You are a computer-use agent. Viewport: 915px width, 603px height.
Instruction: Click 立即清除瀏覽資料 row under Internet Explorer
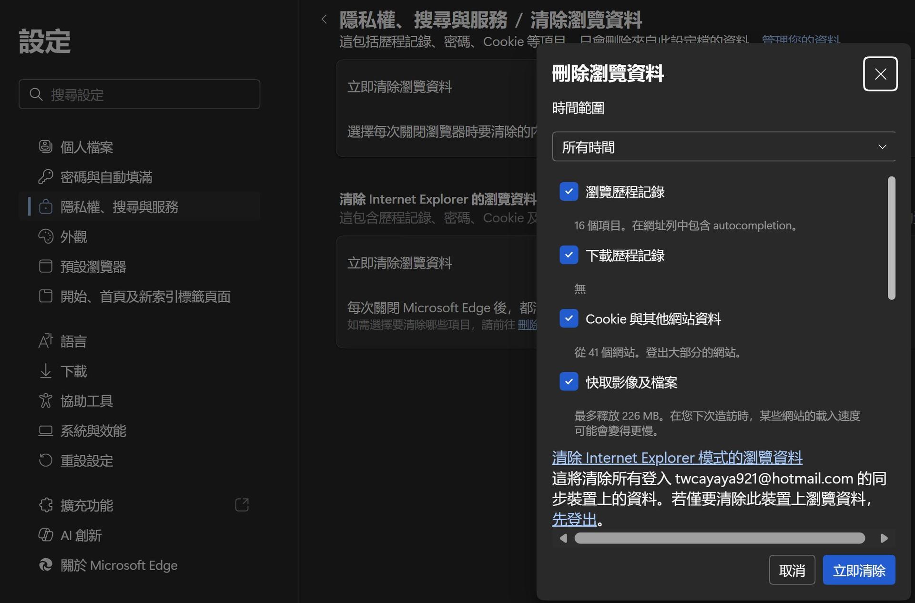coord(437,263)
